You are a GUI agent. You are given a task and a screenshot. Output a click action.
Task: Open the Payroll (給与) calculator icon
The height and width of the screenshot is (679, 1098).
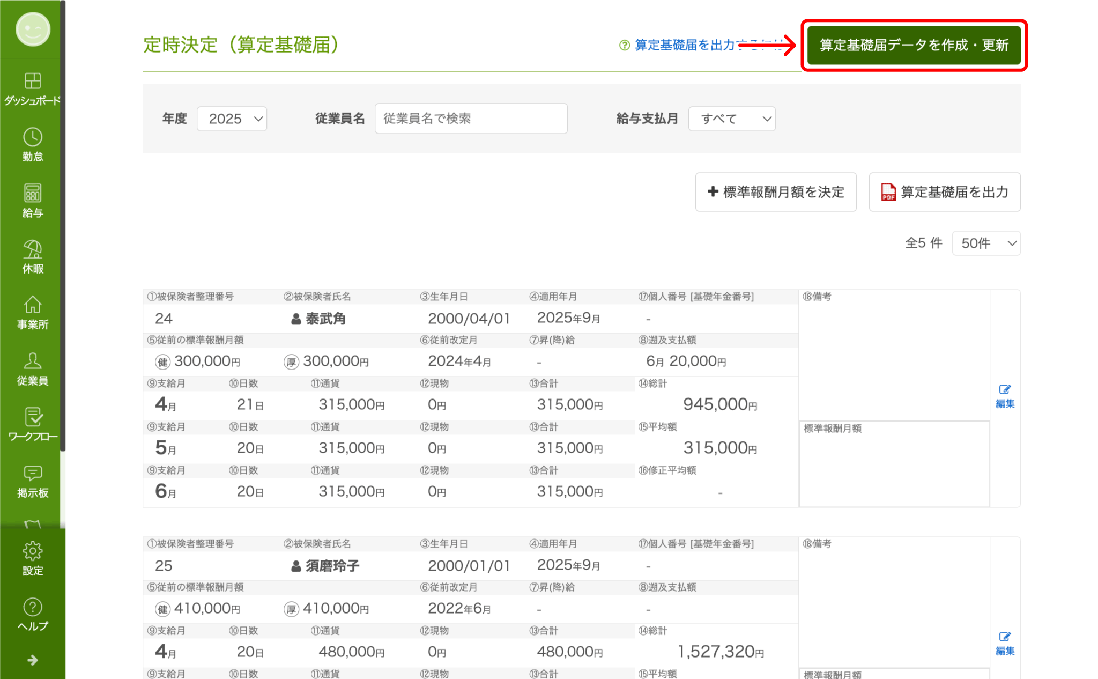(x=33, y=194)
